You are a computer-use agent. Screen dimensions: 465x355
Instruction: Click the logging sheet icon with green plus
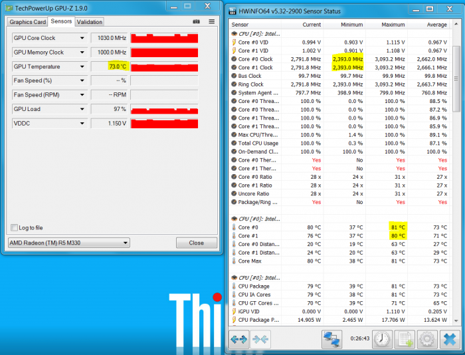pos(405,338)
